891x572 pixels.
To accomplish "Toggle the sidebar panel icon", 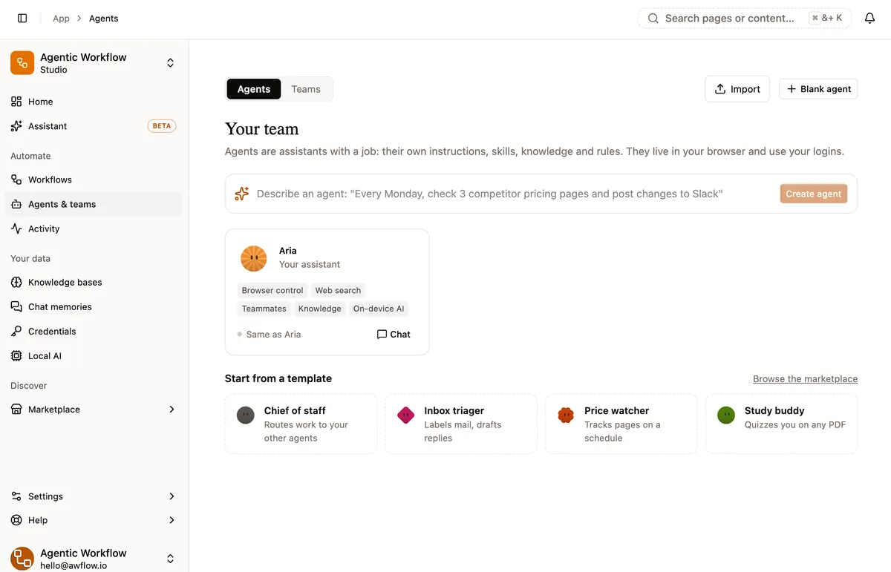I will [22, 19].
